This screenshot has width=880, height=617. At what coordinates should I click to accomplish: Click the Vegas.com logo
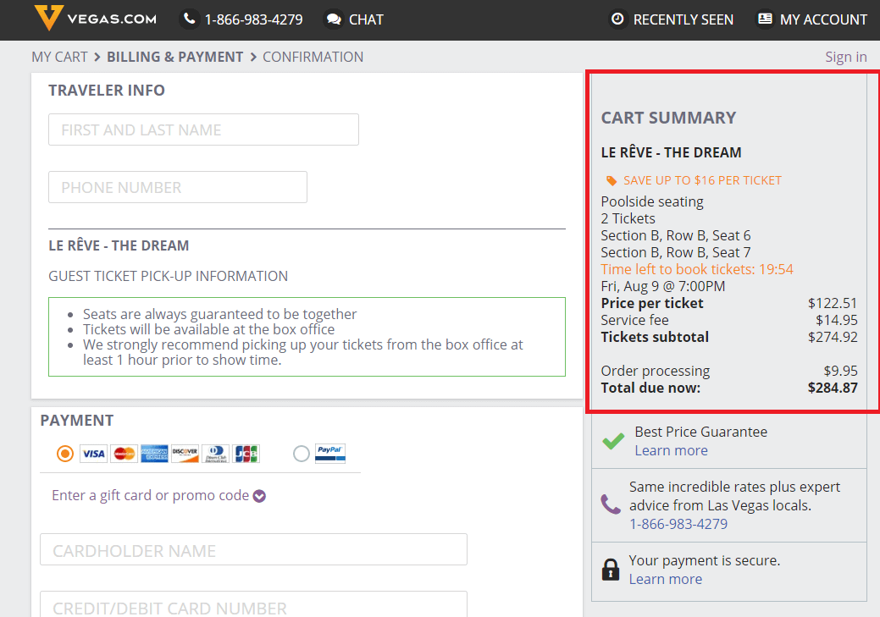click(x=95, y=19)
